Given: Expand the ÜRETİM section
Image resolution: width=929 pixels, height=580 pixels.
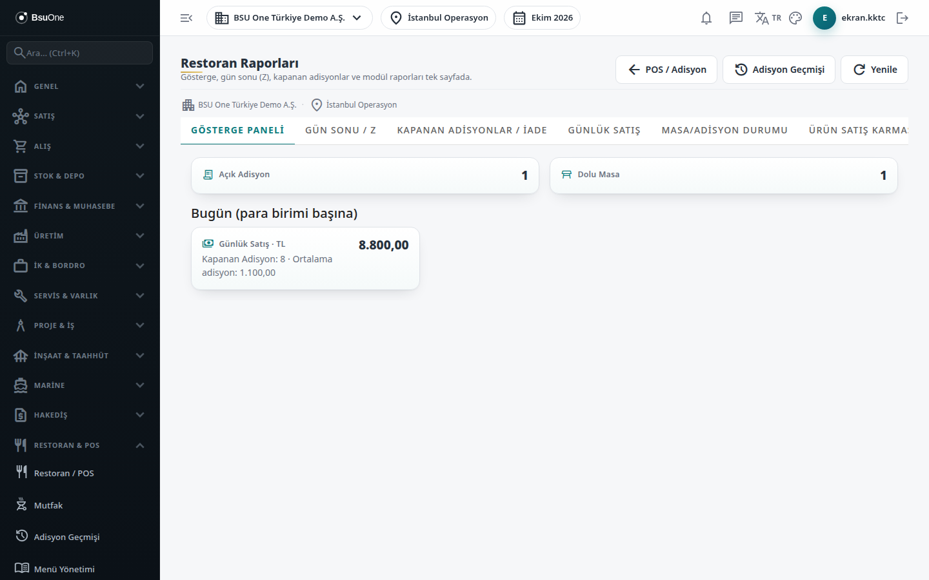Looking at the screenshot, I should click(80, 236).
